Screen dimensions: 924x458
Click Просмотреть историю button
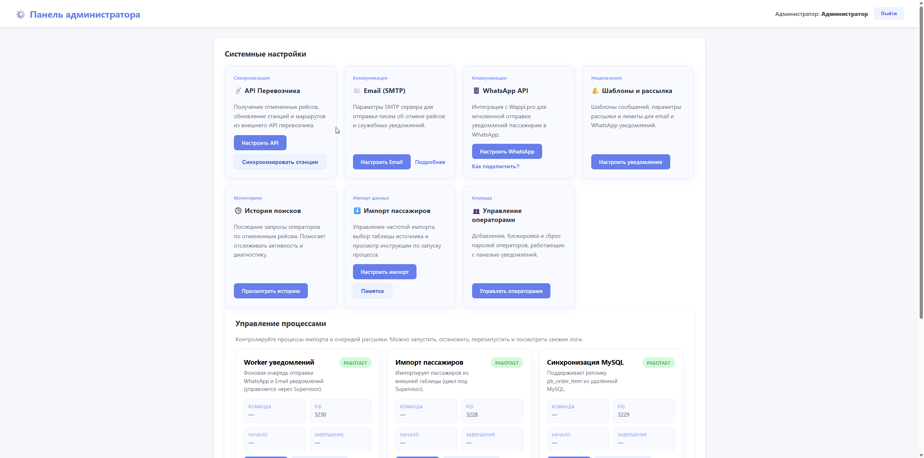click(x=271, y=291)
